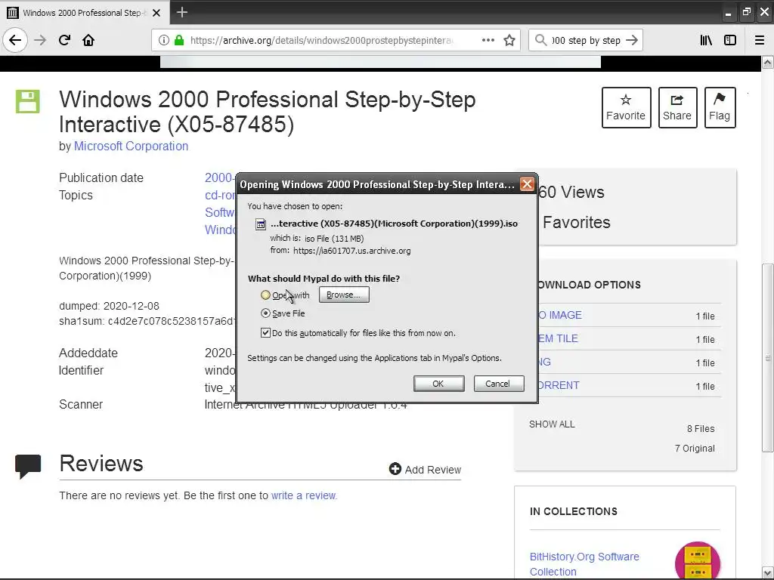Click the Topics metadata label
This screenshot has height=580, width=774.
click(76, 196)
